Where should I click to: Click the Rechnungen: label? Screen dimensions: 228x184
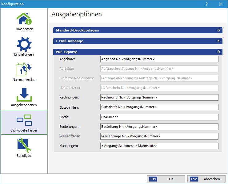tap(69, 97)
